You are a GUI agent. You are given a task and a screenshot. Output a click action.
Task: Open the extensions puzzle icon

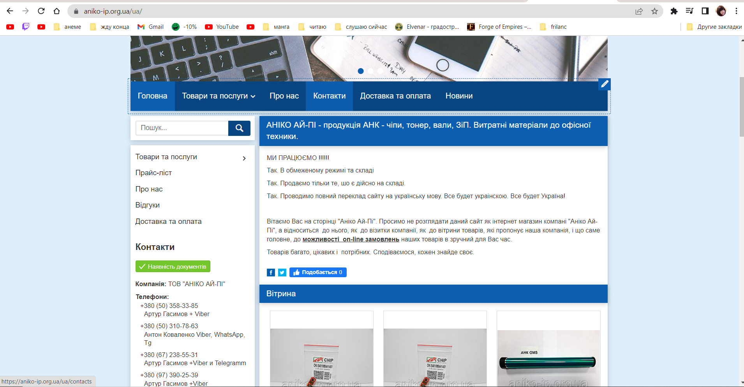point(674,11)
